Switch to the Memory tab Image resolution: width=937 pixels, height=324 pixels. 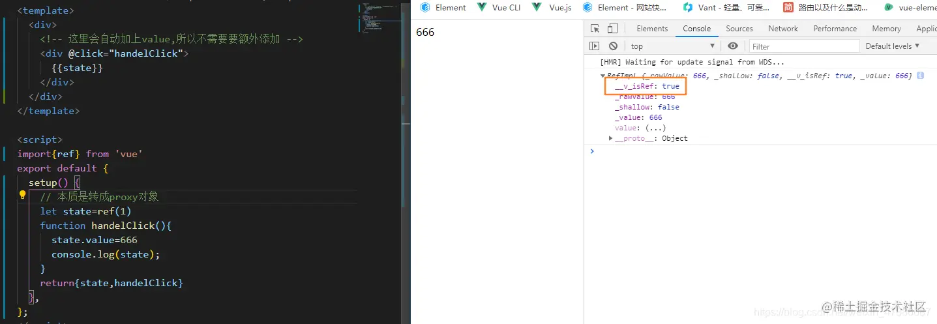pyautogui.click(x=886, y=29)
